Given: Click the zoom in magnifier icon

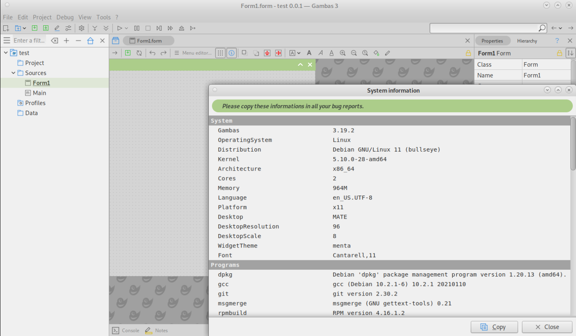Looking at the screenshot, I should click(x=343, y=53).
